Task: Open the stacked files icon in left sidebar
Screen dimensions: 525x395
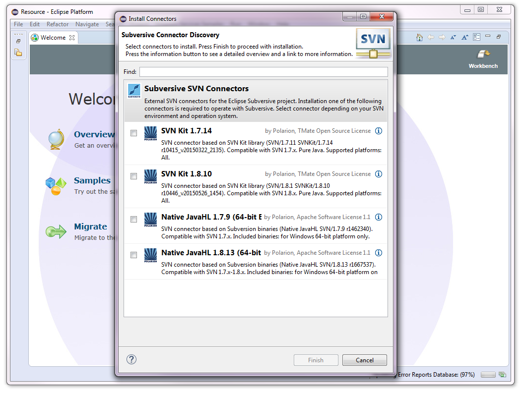Action: tap(18, 53)
